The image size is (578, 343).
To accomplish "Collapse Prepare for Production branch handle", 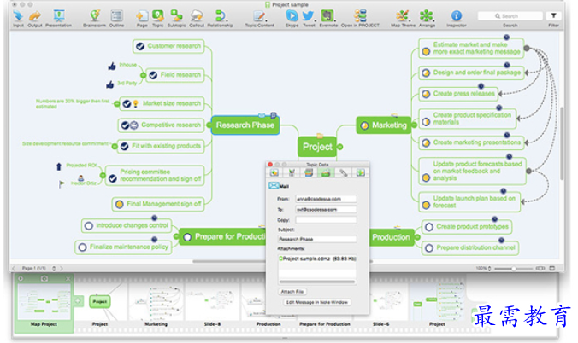I will pyautogui.click(x=177, y=236).
